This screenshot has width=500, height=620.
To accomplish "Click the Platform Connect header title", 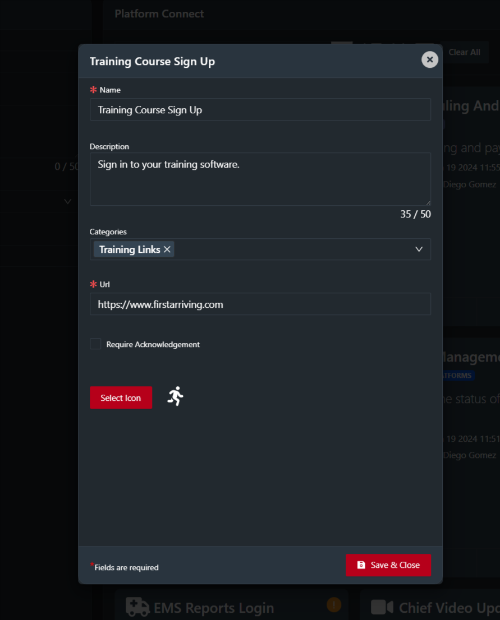I will (x=159, y=14).
